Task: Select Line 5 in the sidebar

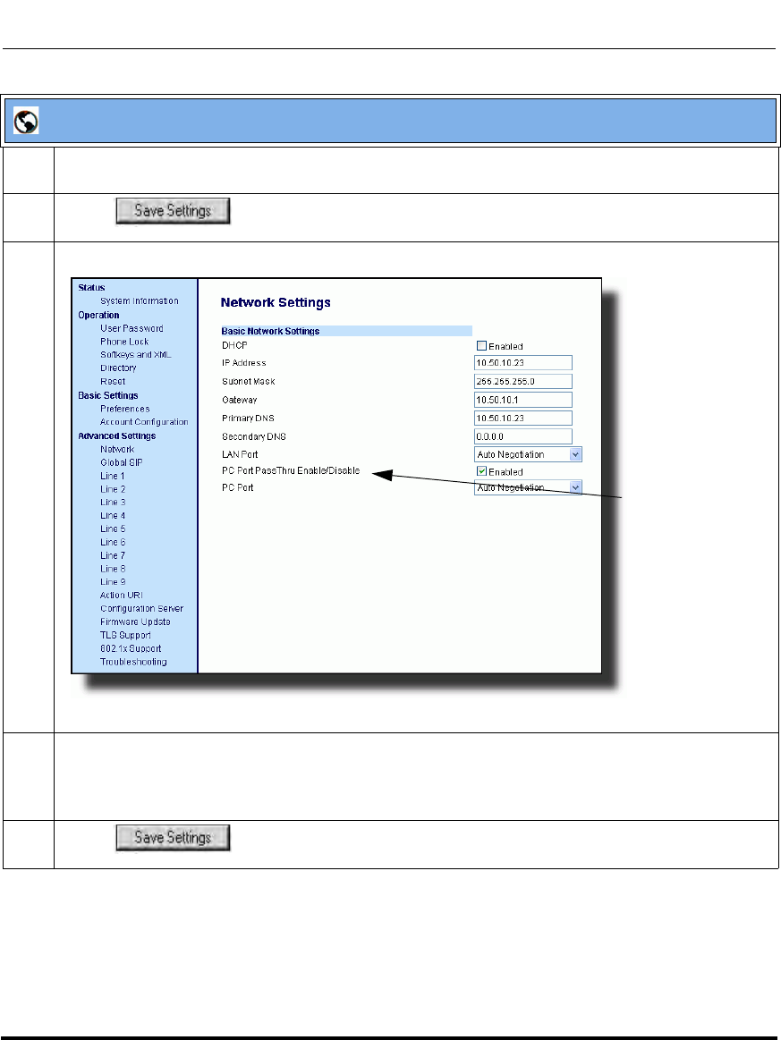Action: coord(113,528)
